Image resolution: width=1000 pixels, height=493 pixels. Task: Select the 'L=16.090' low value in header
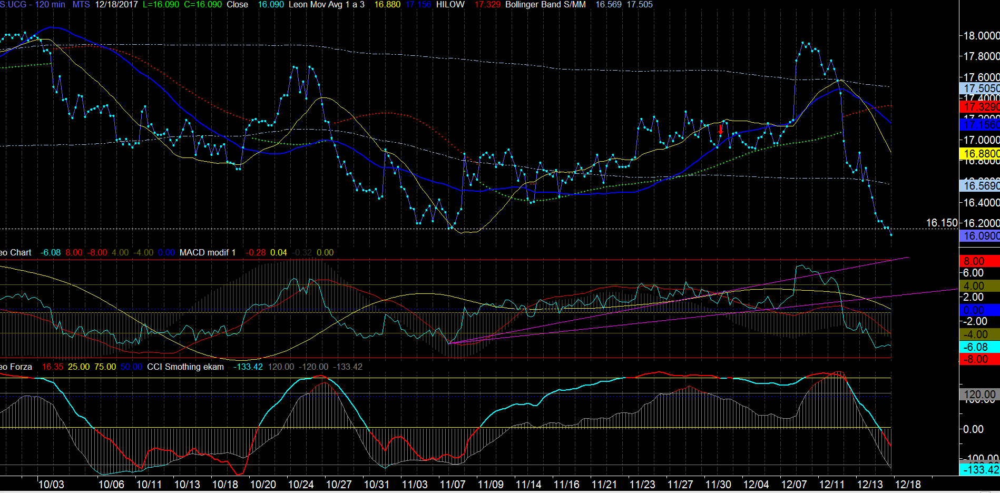pos(161,5)
